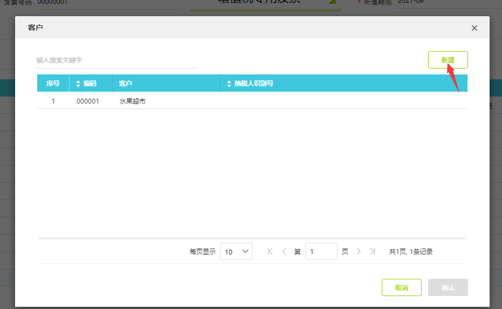Sort by 纳税人识别号 column arrows
The width and height of the screenshot is (502, 309).
pos(229,84)
